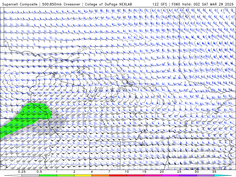The image size is (236, 177).
Task: Click the legend value 25
Action: pos(179,172)
